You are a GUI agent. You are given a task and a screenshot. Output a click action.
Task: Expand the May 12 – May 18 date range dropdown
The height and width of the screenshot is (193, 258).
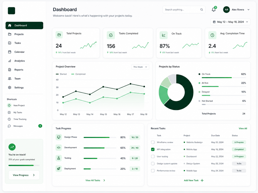click(x=230, y=22)
